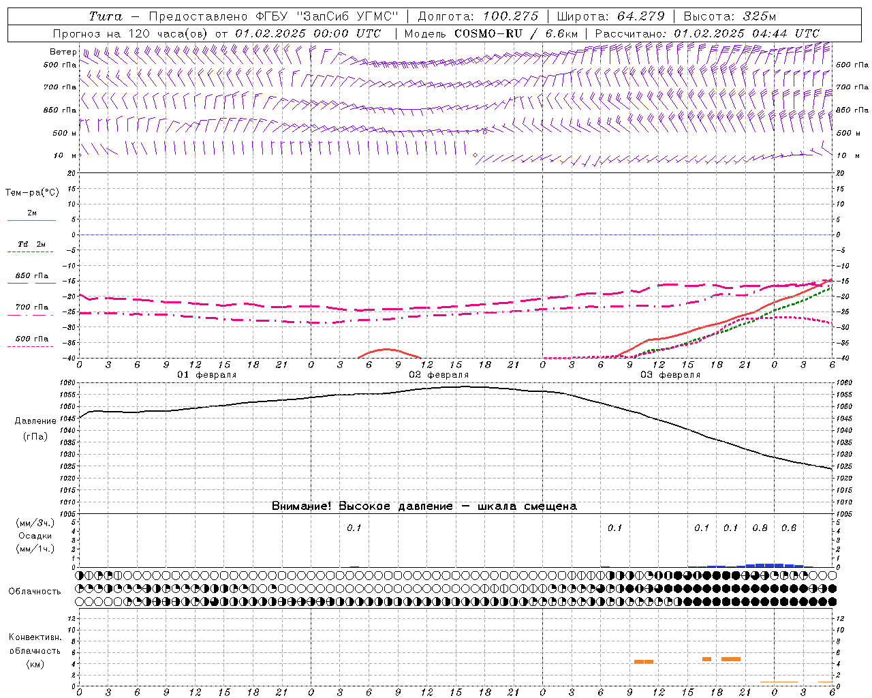
Task: Click the "(мм/1ч.)" precipitation unit label
Action: 35,549
